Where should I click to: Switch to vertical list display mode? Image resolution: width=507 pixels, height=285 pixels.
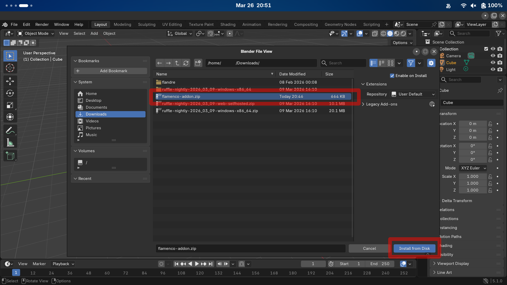(373, 63)
